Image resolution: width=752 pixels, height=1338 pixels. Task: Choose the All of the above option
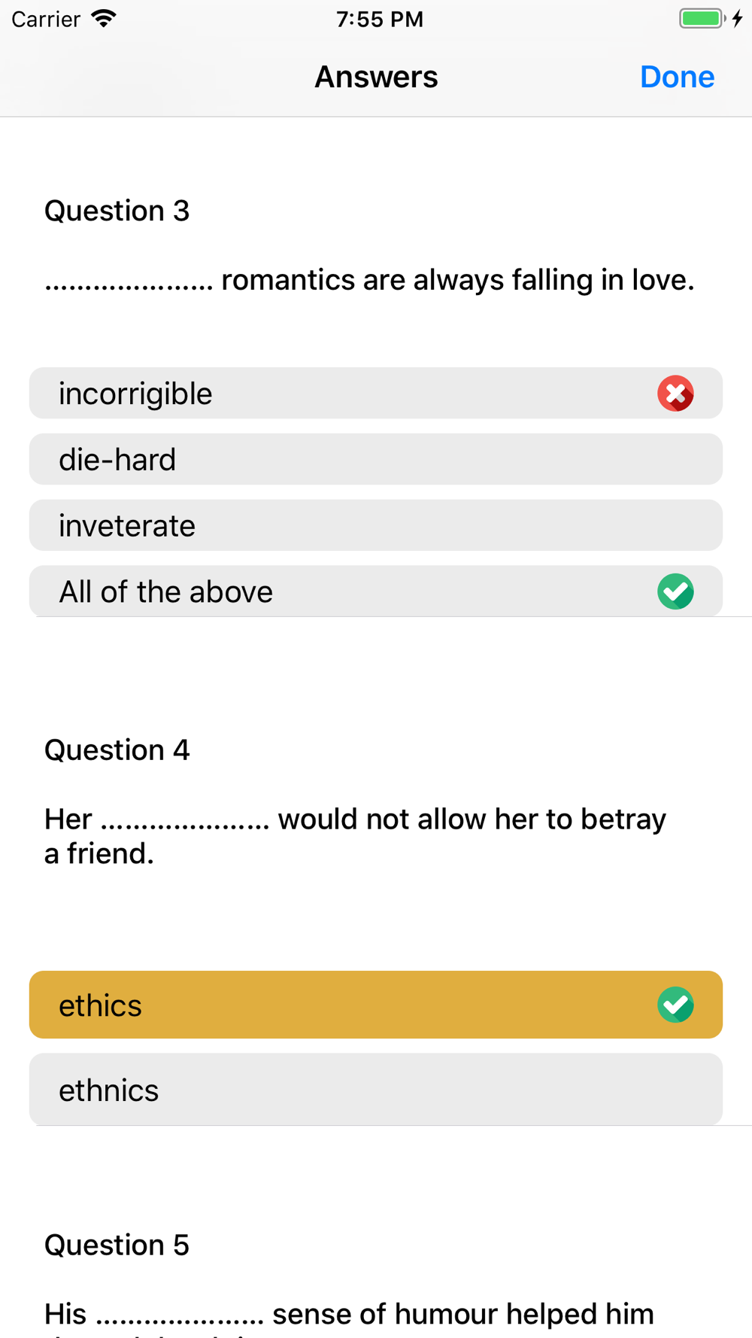(x=376, y=591)
